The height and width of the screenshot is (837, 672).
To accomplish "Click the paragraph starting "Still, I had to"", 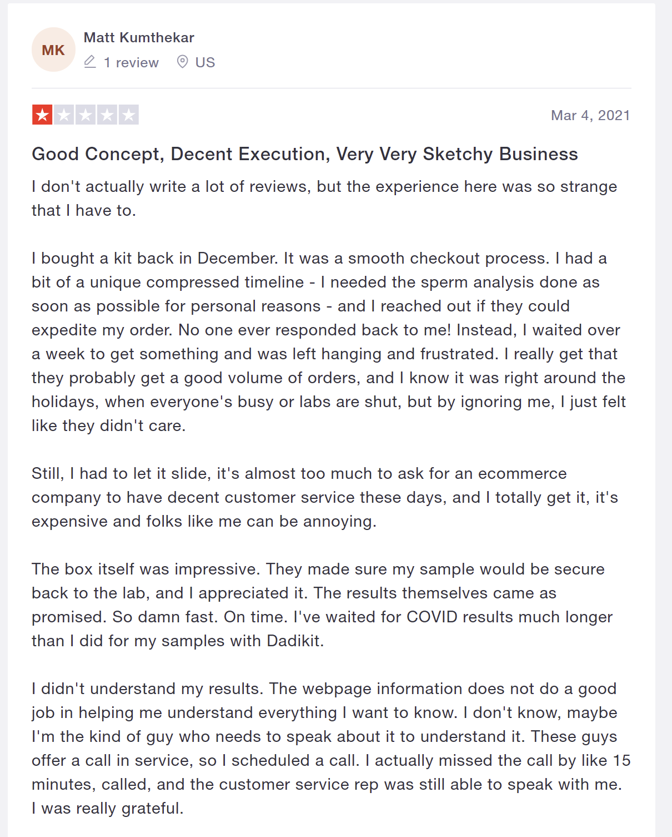I will click(x=324, y=497).
